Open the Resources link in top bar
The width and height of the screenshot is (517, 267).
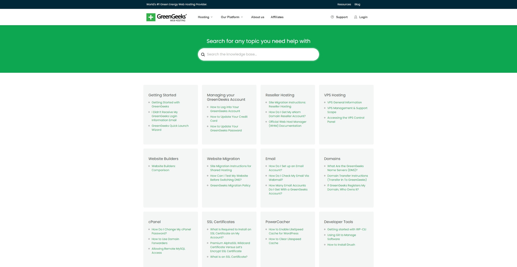click(344, 4)
